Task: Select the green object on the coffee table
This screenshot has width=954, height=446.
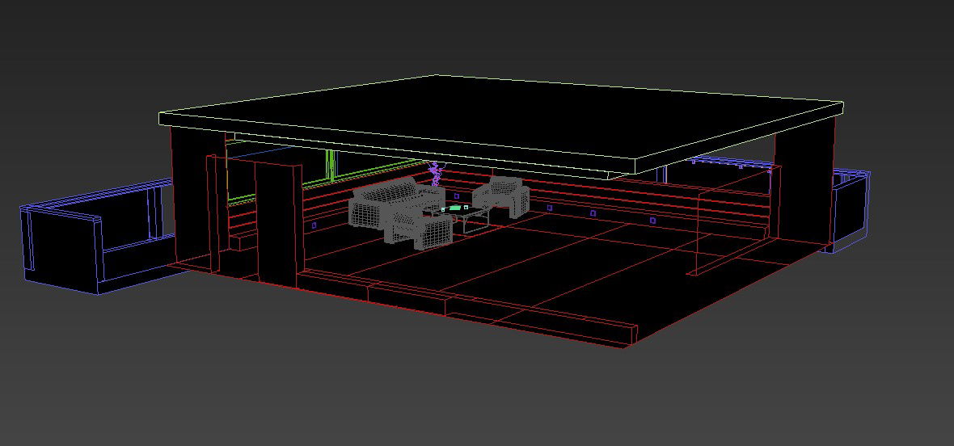Action: pyautogui.click(x=455, y=208)
